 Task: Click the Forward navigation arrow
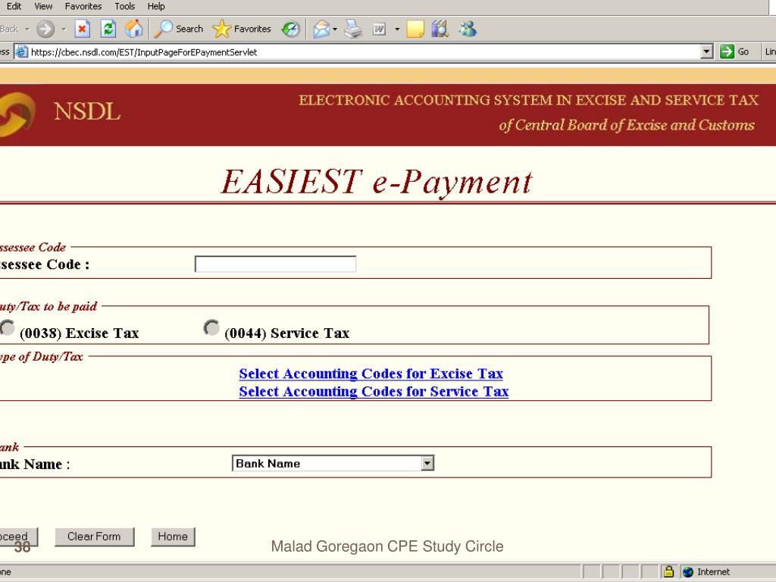click(45, 30)
